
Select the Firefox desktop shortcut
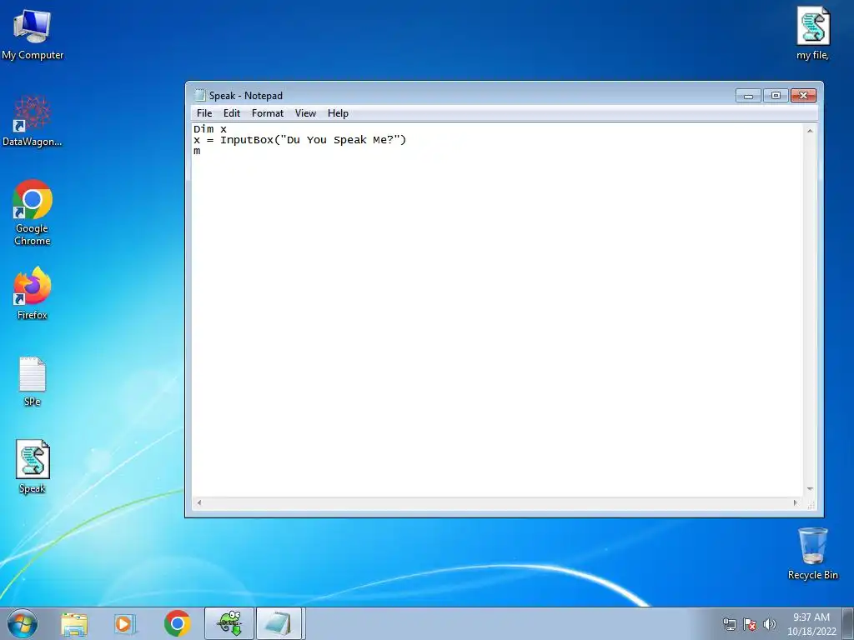click(33, 292)
